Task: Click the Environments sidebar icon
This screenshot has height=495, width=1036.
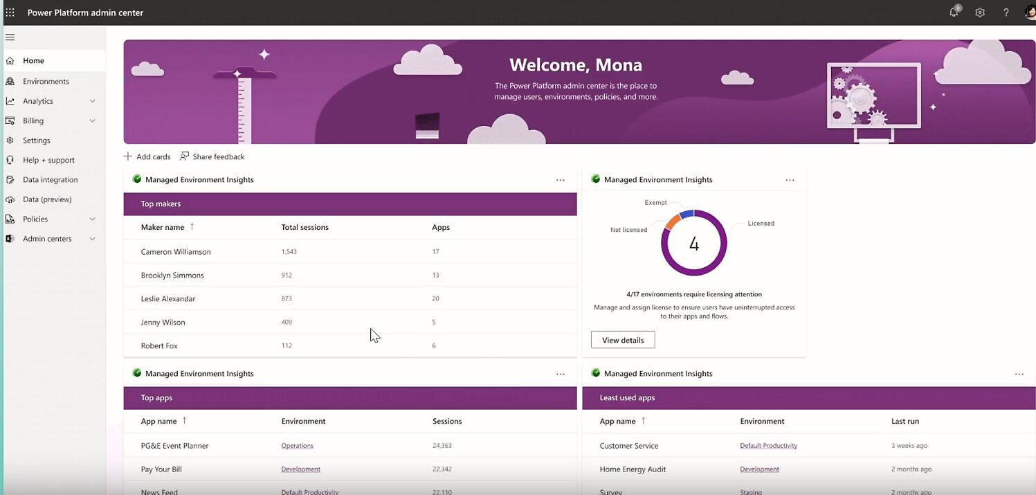Action: tap(10, 81)
